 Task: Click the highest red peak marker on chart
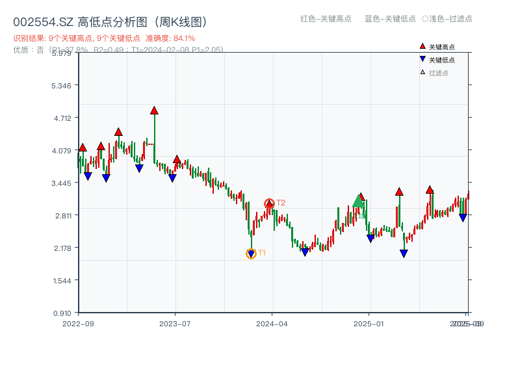154,110
